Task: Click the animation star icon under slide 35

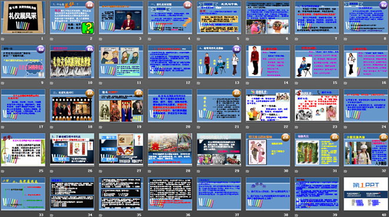Action: [101, 215]
